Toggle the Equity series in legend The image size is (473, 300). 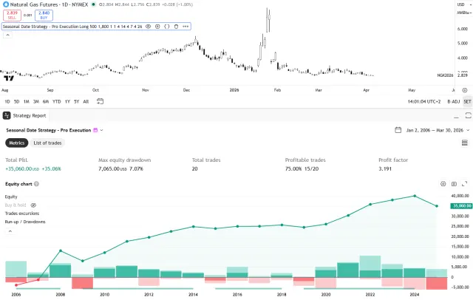tap(11, 197)
